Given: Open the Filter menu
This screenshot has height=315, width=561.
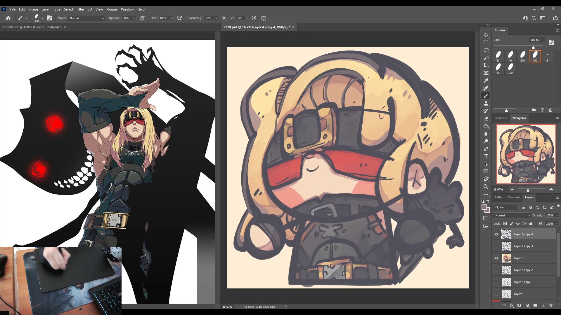Looking at the screenshot, I should coord(80,9).
